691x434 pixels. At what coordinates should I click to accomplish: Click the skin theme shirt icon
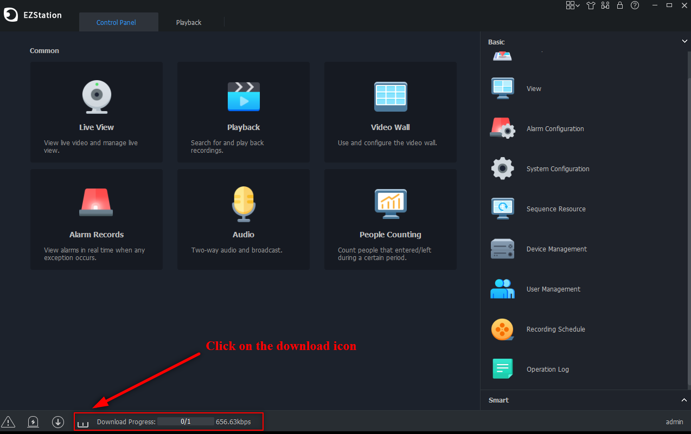point(591,5)
